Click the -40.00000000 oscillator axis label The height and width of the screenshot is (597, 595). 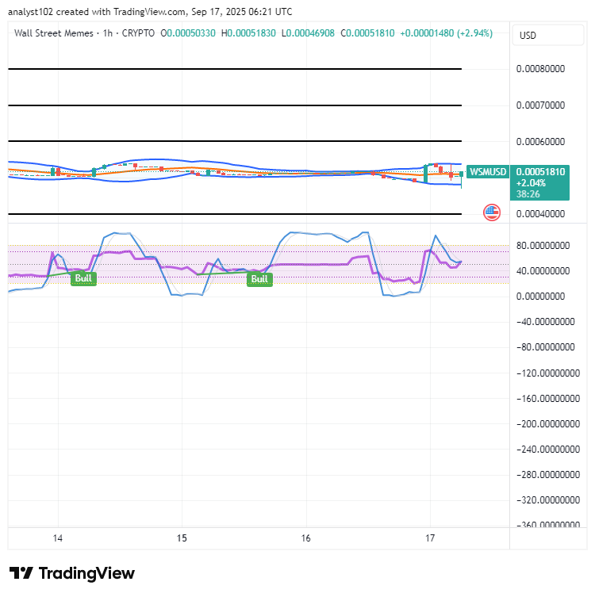(546, 322)
